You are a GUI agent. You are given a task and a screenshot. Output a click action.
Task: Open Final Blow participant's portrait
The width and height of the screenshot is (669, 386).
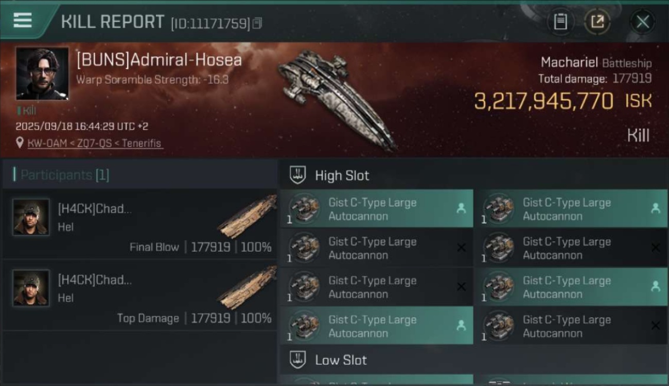click(x=31, y=217)
